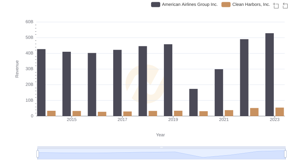Click the 2017 x-axis label

point(122,120)
